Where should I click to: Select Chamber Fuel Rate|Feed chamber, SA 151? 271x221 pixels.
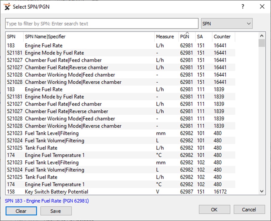pyautogui.click(x=121, y=60)
